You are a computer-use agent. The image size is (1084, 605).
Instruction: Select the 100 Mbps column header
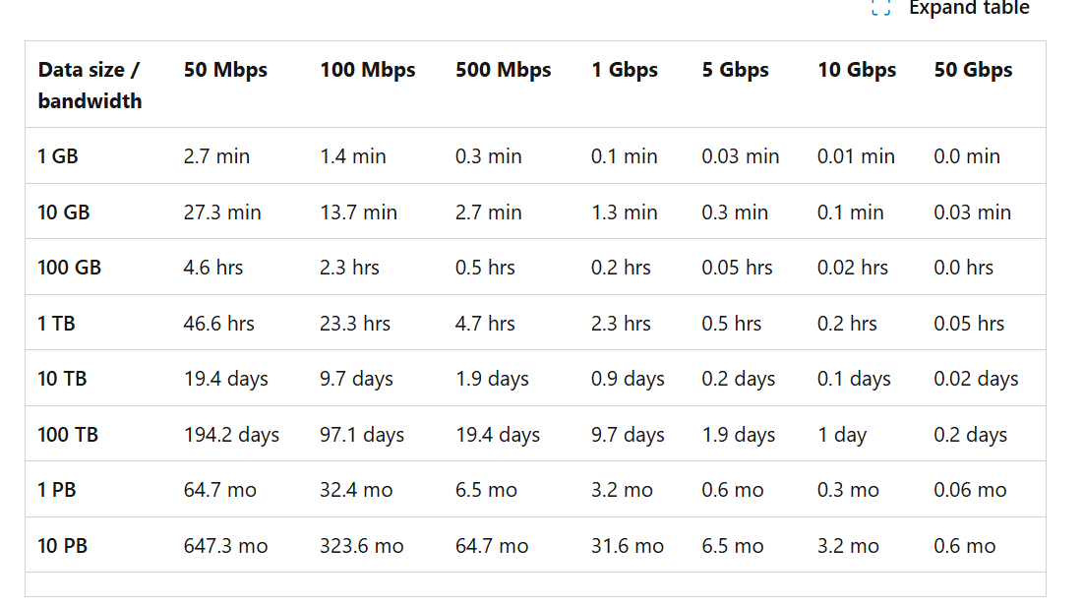point(368,70)
